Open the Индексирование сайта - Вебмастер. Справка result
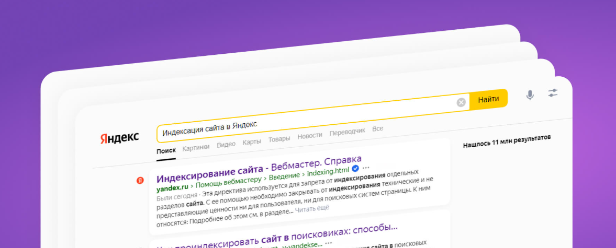Image resolution: width=616 pixels, height=248 pixels. point(259,169)
